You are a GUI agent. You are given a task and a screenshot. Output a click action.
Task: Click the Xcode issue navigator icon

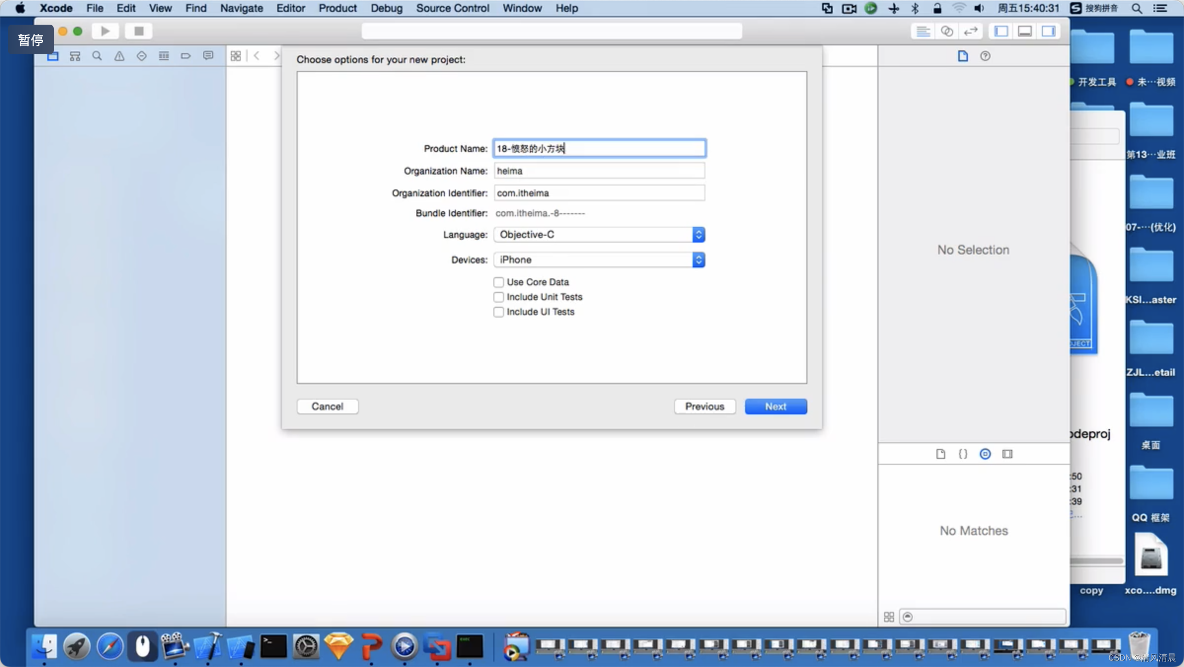[x=118, y=56]
